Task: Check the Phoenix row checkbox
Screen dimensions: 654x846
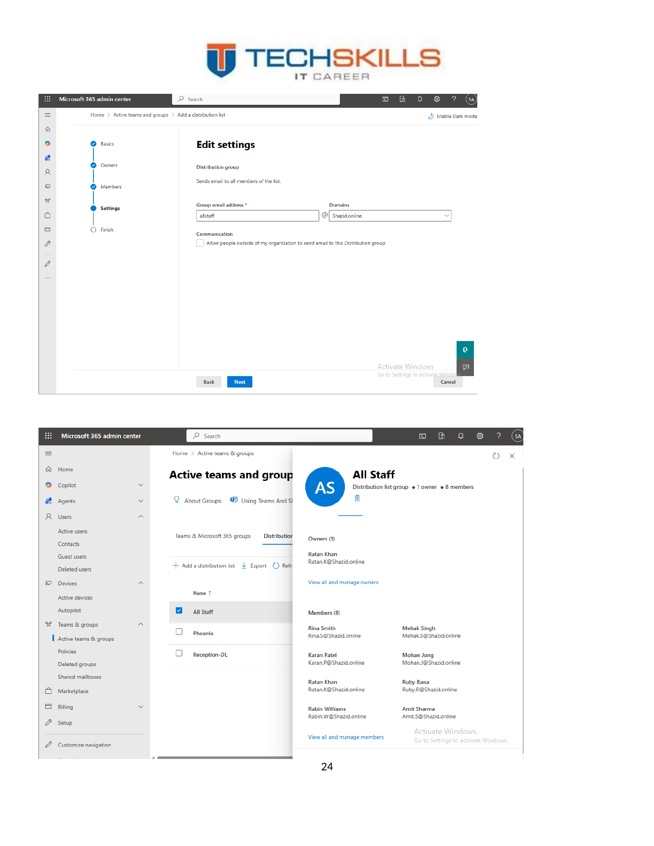Action: tap(179, 632)
